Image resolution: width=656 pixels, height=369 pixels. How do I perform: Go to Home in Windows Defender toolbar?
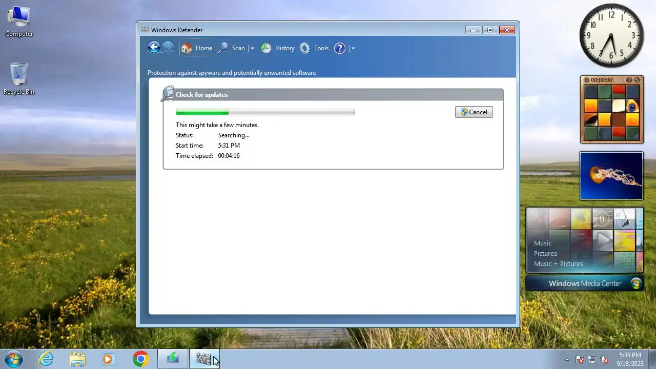[197, 48]
